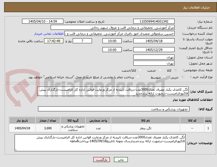Click the request creator field حسین سلجوقی

coord(120,34)
